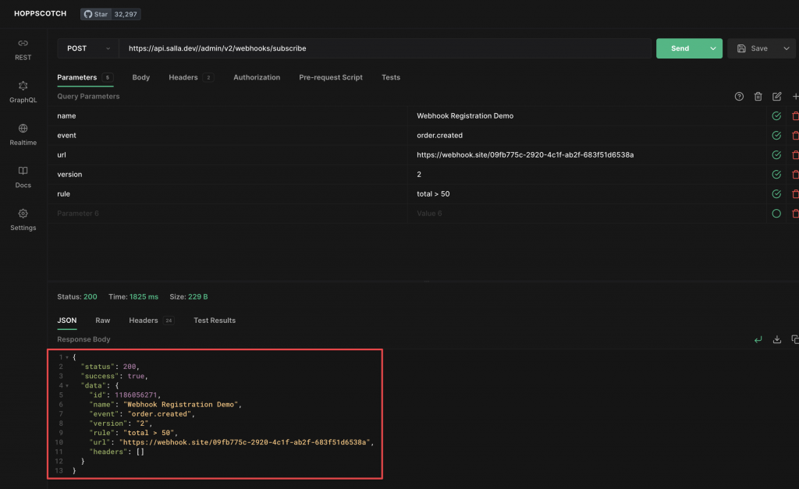Image resolution: width=799 pixels, height=489 pixels.
Task: Open Settings from the sidebar
Action: 23,220
